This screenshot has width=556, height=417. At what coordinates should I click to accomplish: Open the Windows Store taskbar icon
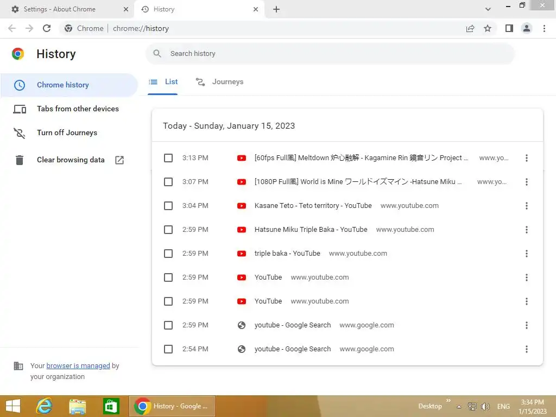pos(111,406)
